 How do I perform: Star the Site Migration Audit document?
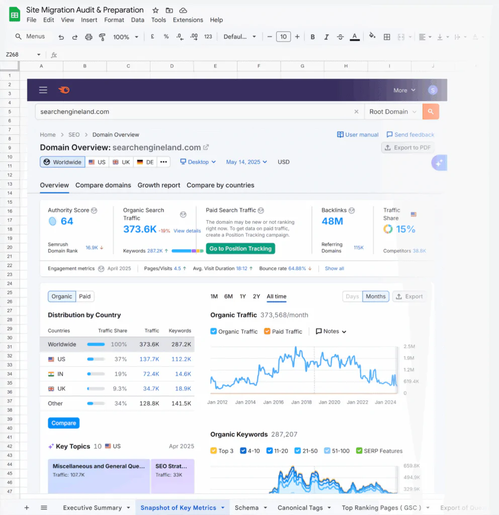point(156,10)
